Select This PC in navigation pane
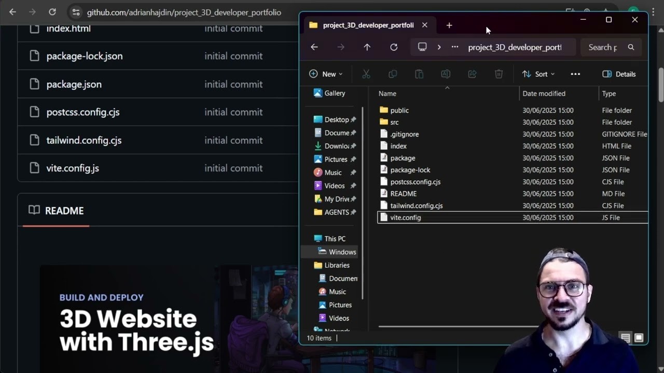 coord(330,239)
